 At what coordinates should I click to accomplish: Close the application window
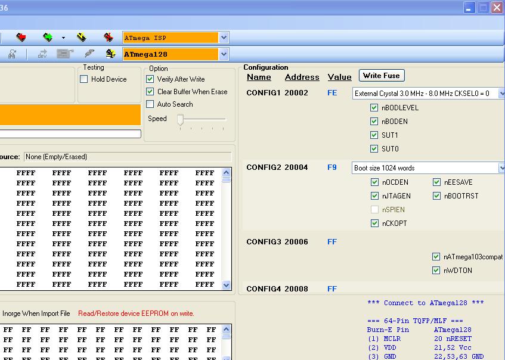tap(497, 8)
